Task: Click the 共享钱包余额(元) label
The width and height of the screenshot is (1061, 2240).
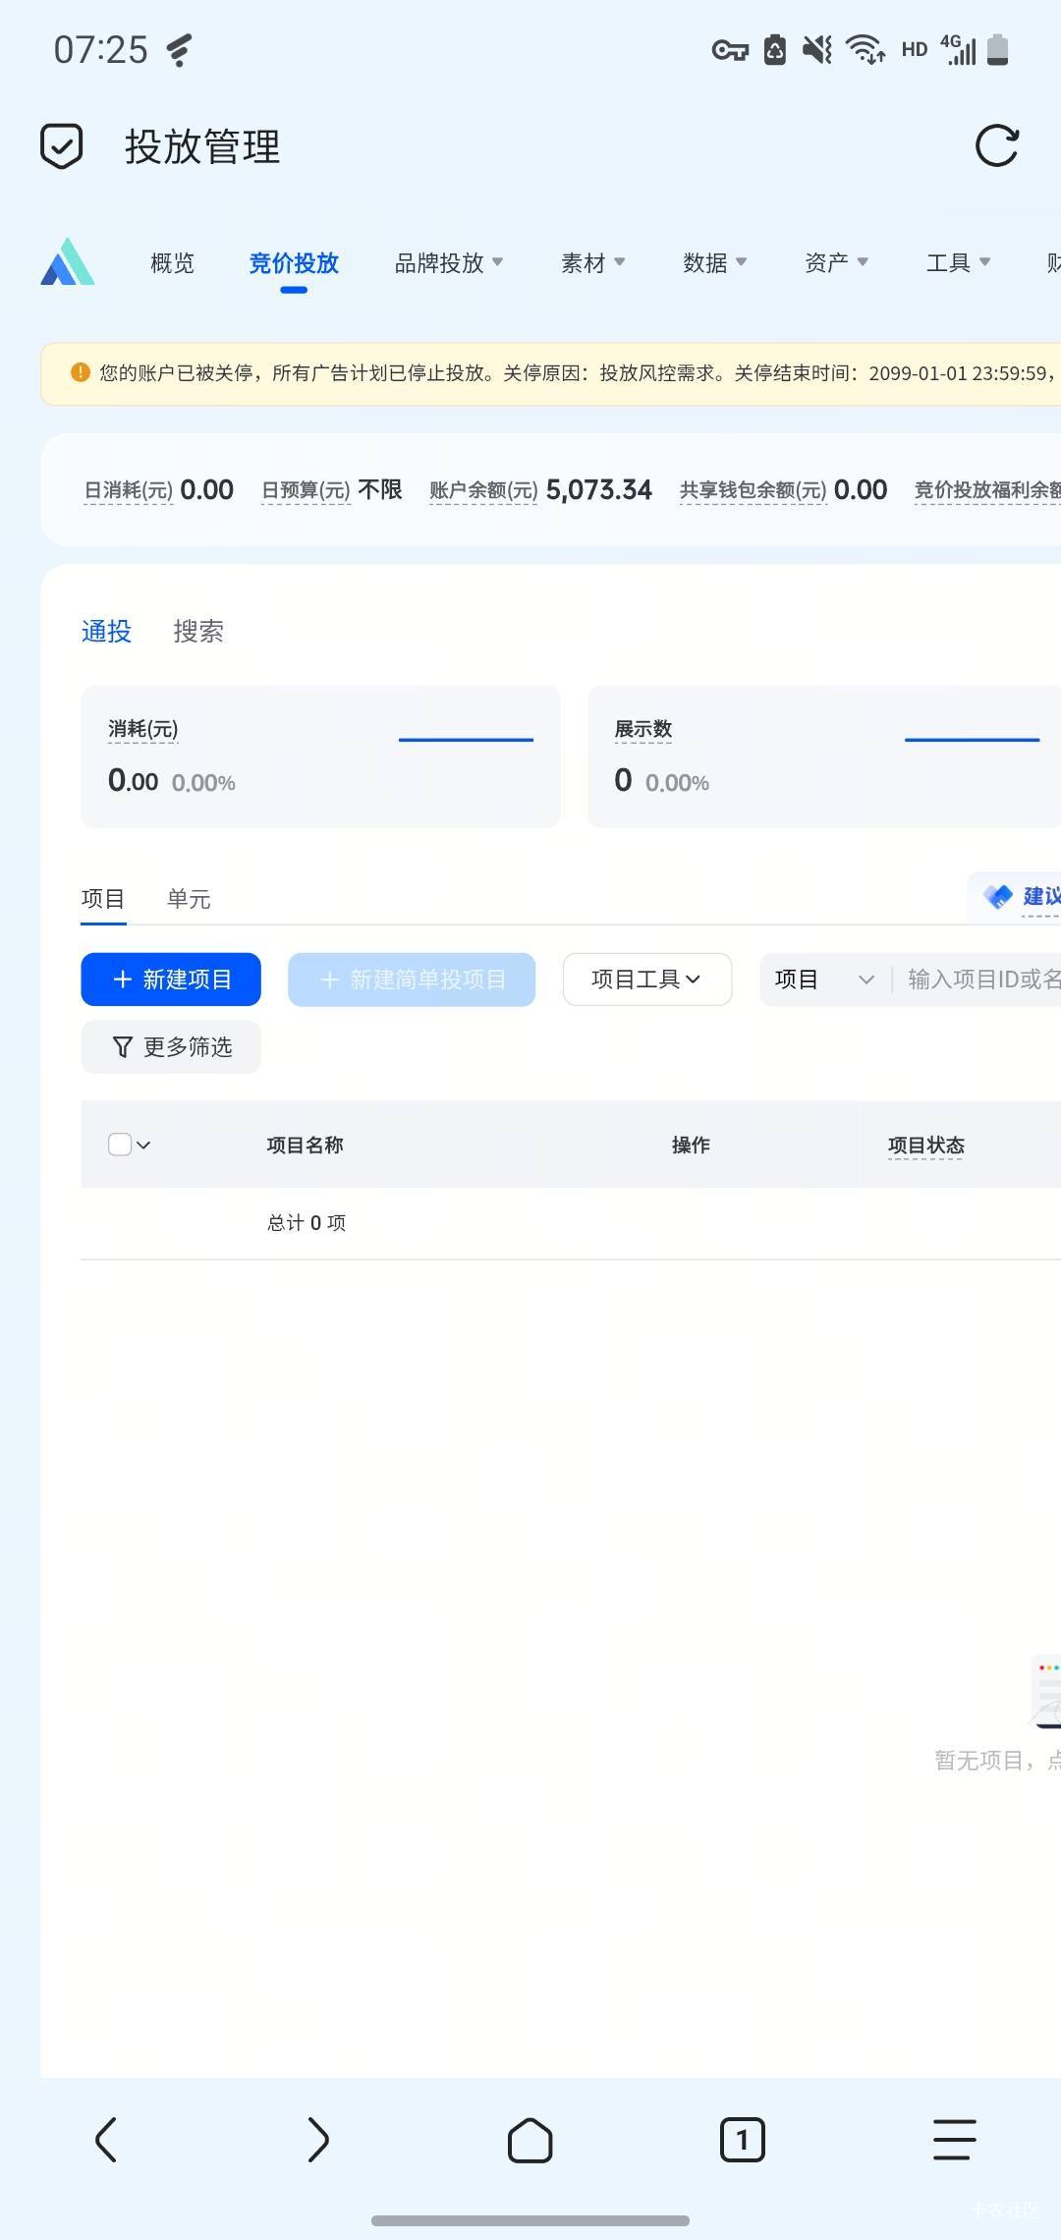Action: (754, 490)
